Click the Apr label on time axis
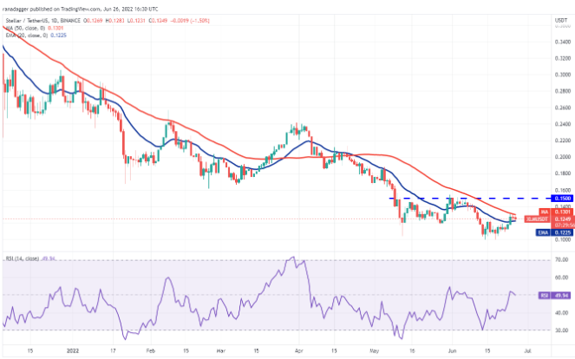 [299, 350]
